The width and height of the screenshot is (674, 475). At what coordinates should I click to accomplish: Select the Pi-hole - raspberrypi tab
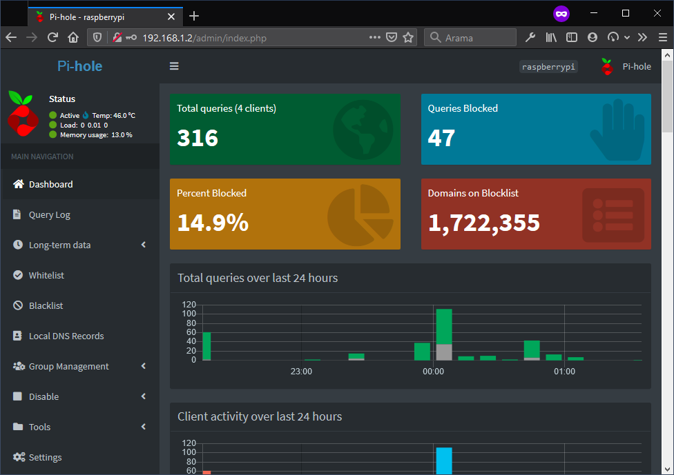[x=105, y=17]
